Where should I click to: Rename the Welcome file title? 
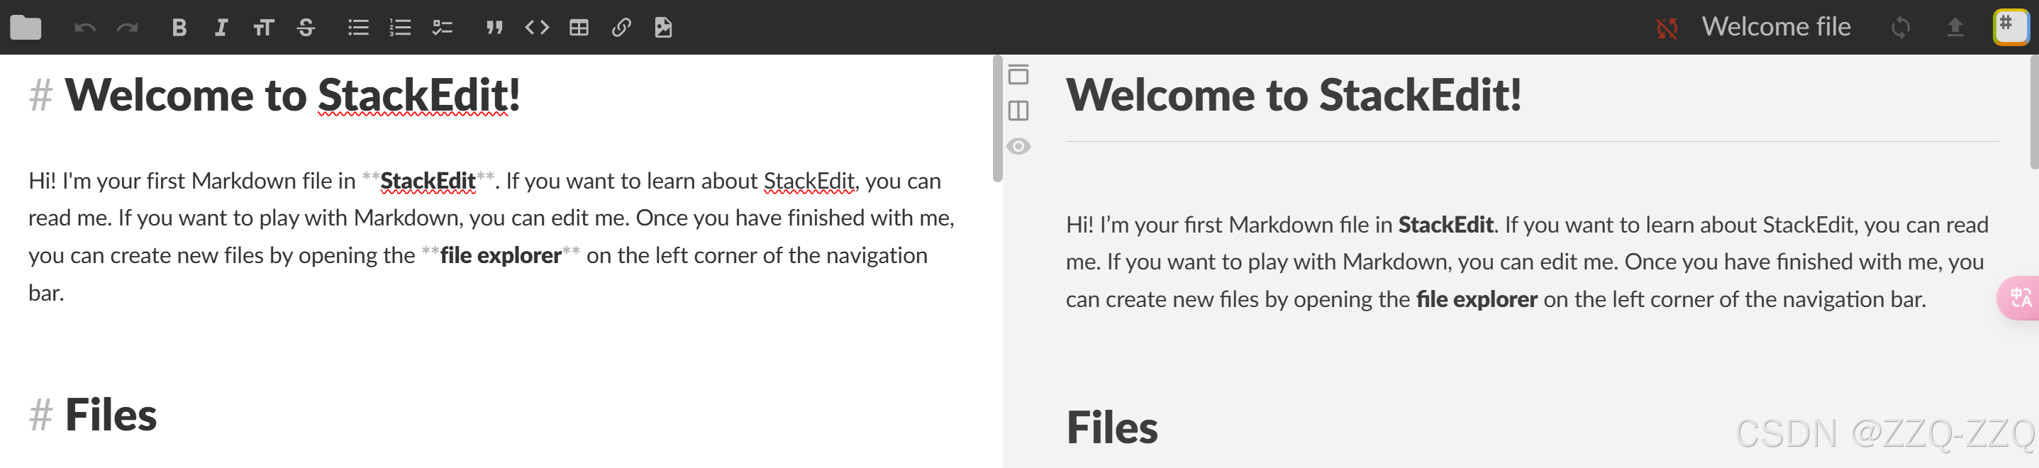click(x=1776, y=27)
